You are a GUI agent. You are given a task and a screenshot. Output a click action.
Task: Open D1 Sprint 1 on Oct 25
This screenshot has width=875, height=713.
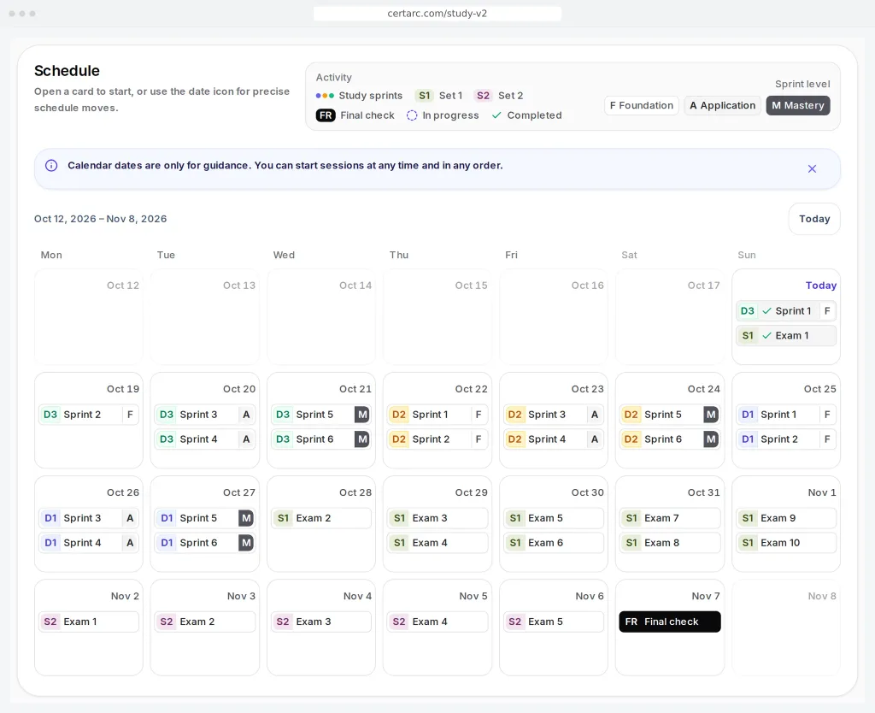[x=786, y=415]
